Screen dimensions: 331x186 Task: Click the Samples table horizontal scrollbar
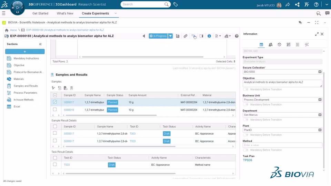111,115
